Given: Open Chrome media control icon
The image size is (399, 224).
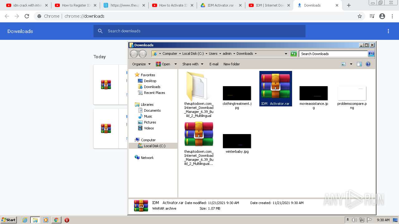Looking at the screenshot, I should pos(372,16).
